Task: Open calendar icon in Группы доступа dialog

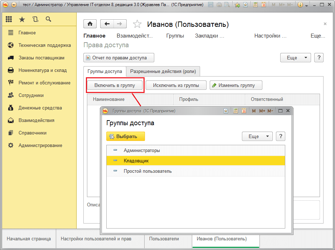Action: [244, 111]
